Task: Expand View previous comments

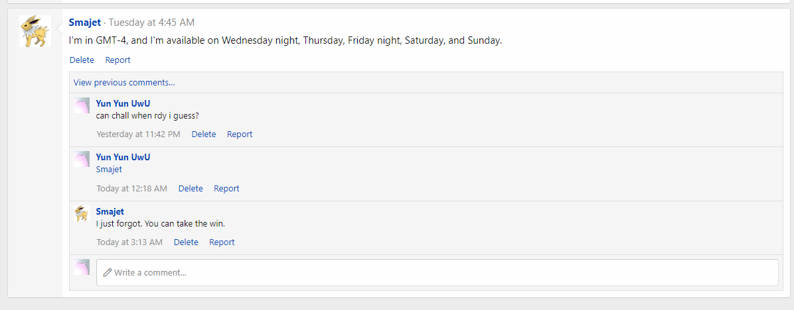Action: (x=124, y=83)
